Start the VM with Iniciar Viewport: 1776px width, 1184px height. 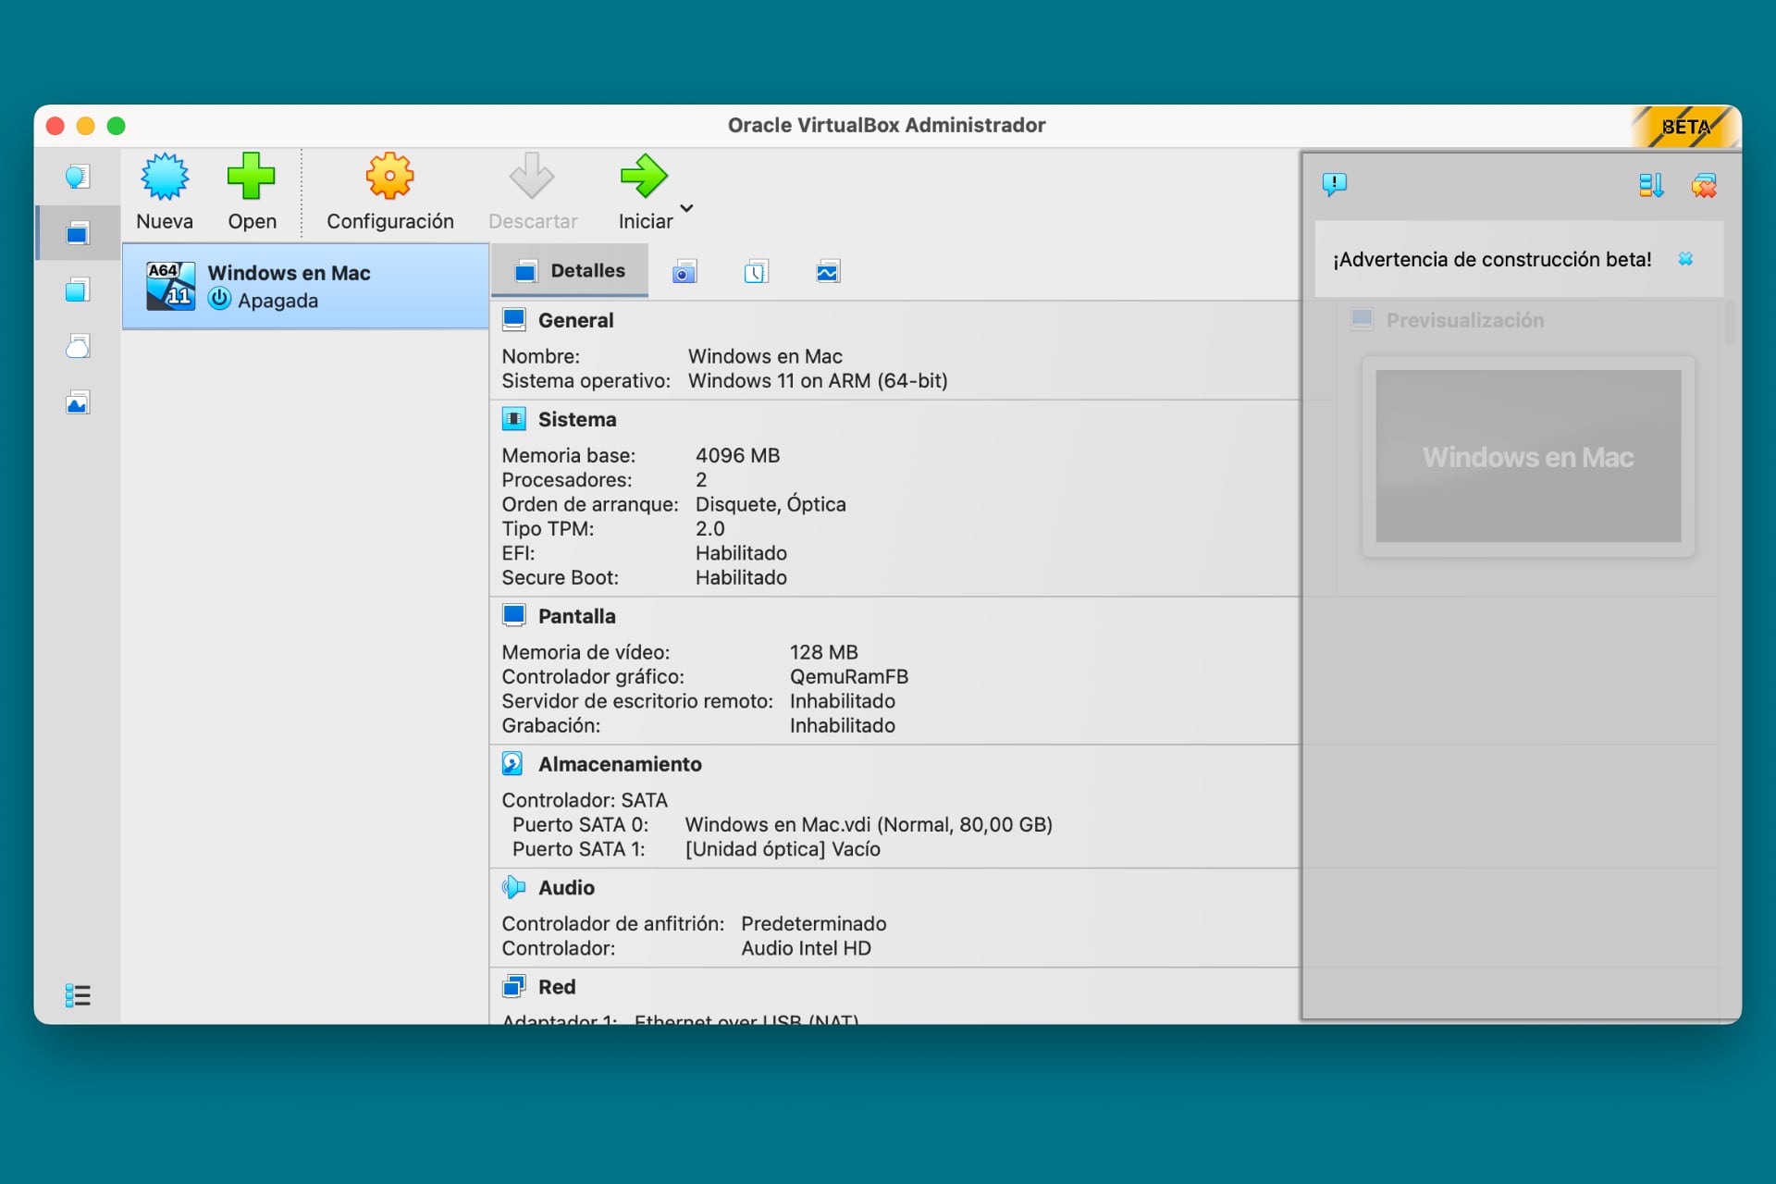point(645,192)
